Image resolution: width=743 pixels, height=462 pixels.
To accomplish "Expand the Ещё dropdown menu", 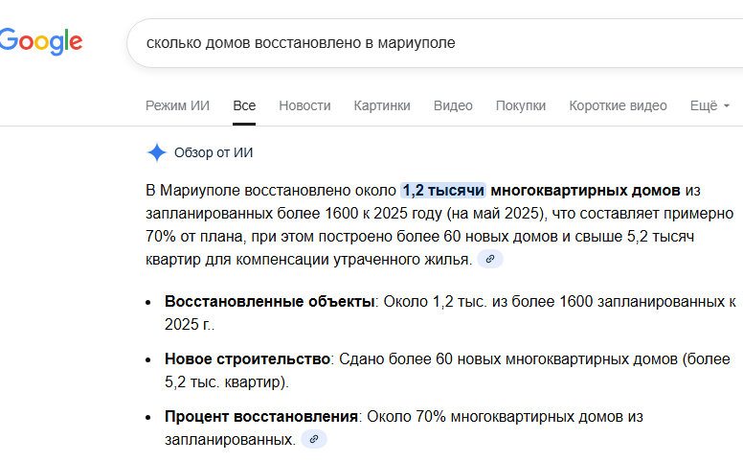I will coord(709,105).
